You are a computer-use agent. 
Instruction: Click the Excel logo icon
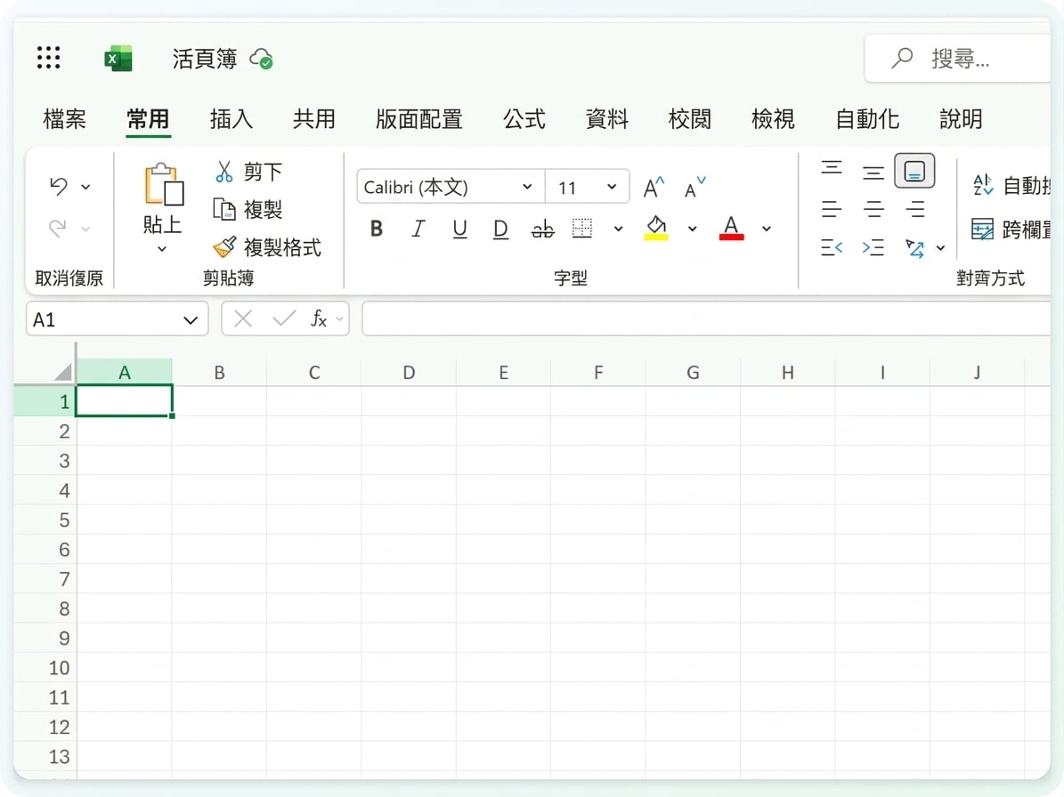tap(118, 59)
